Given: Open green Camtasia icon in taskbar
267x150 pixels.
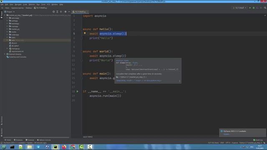Looking at the screenshot, I should 81,147.
